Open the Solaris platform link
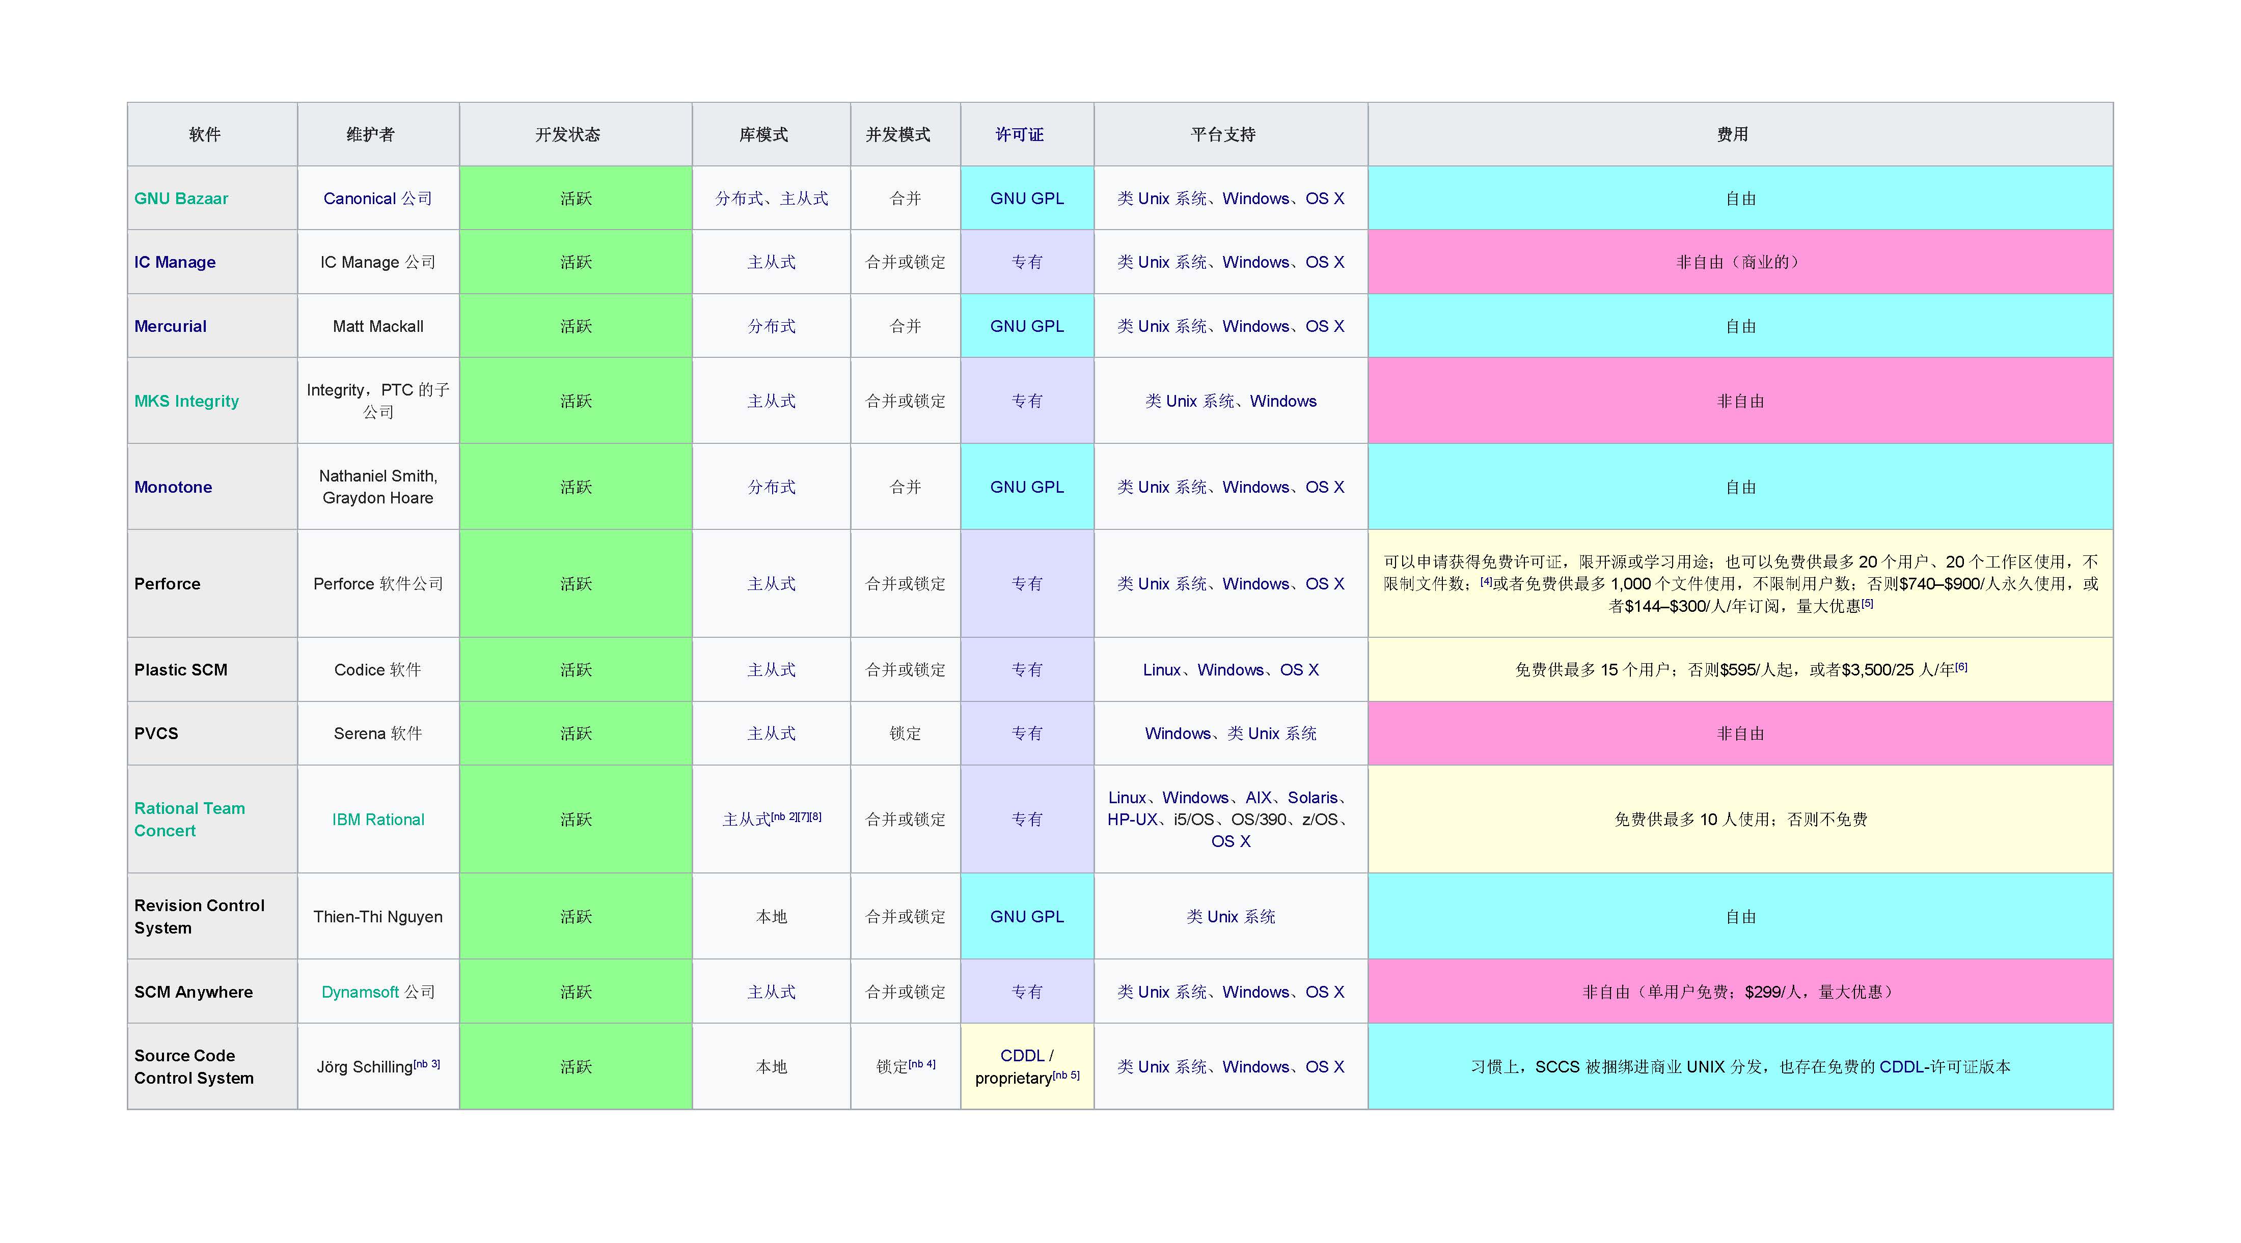 click(x=1312, y=797)
